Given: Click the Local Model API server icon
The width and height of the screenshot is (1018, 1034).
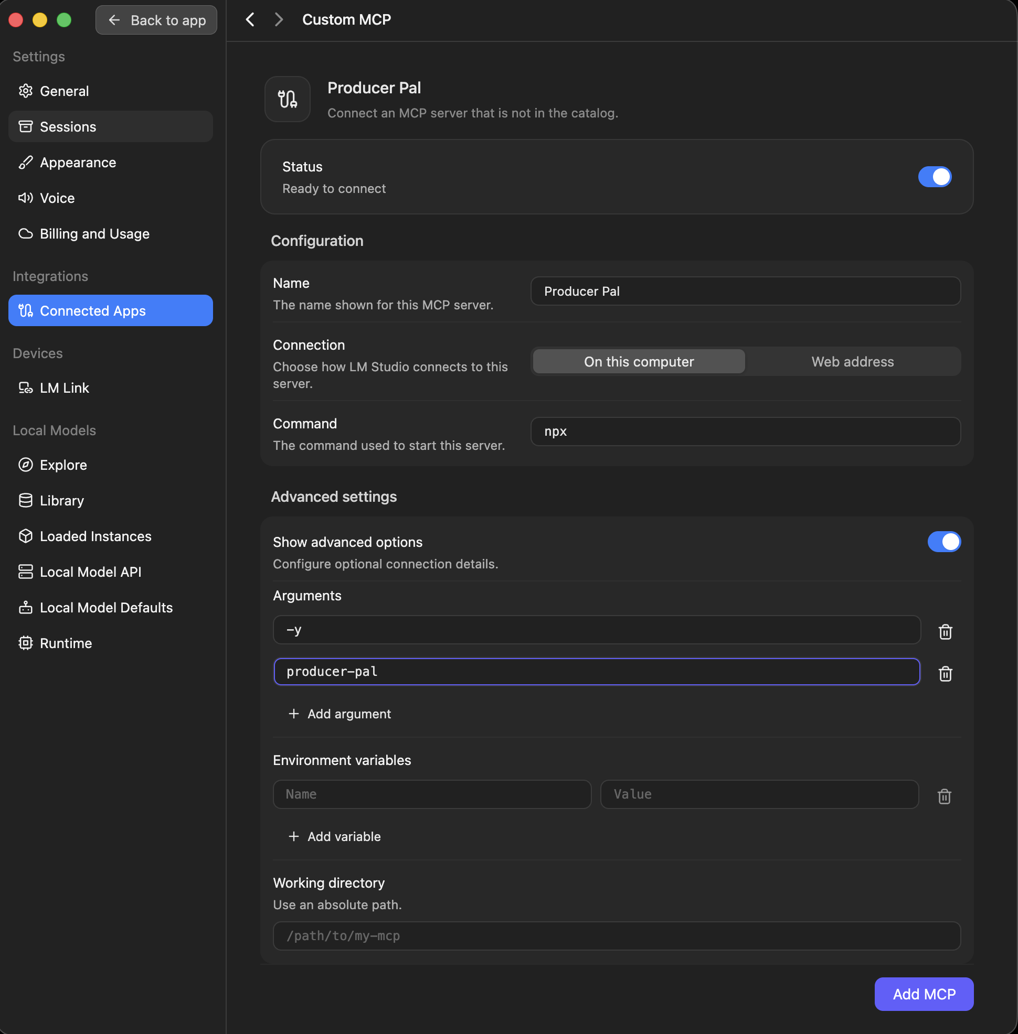Looking at the screenshot, I should coord(26,572).
